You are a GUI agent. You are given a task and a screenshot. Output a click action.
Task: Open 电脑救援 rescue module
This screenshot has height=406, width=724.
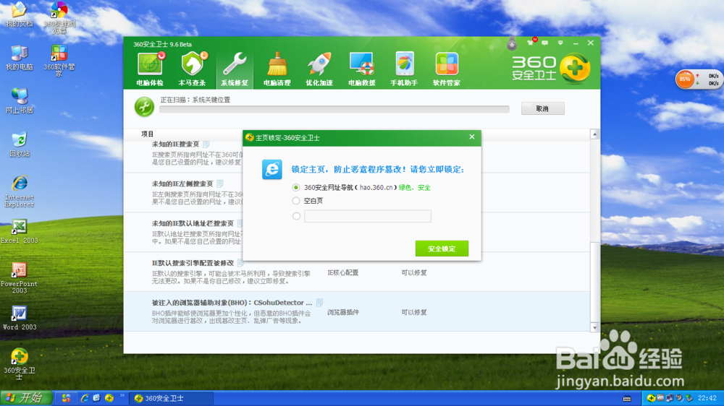tap(361, 69)
